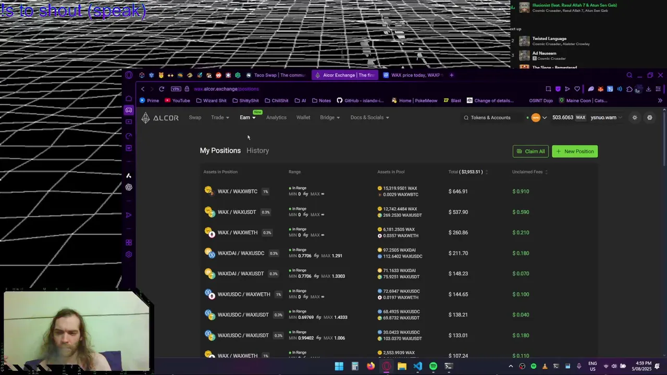Image resolution: width=667 pixels, height=375 pixels.
Task: Open browser downloads icon
Action: point(648,89)
